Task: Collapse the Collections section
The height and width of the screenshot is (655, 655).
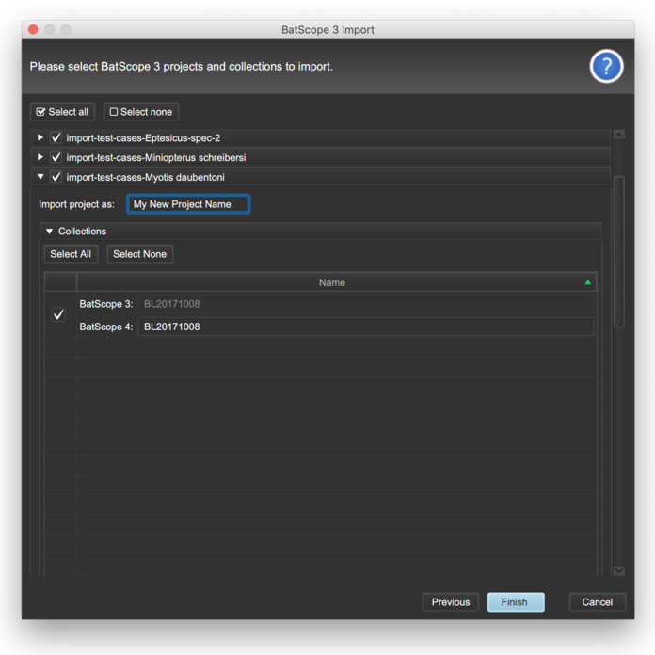Action: tap(49, 231)
